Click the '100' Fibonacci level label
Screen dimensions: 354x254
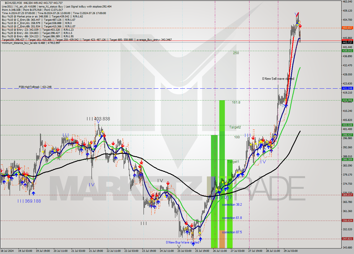point(237,137)
